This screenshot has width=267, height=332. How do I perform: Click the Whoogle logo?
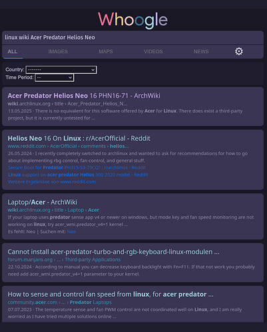click(133, 20)
